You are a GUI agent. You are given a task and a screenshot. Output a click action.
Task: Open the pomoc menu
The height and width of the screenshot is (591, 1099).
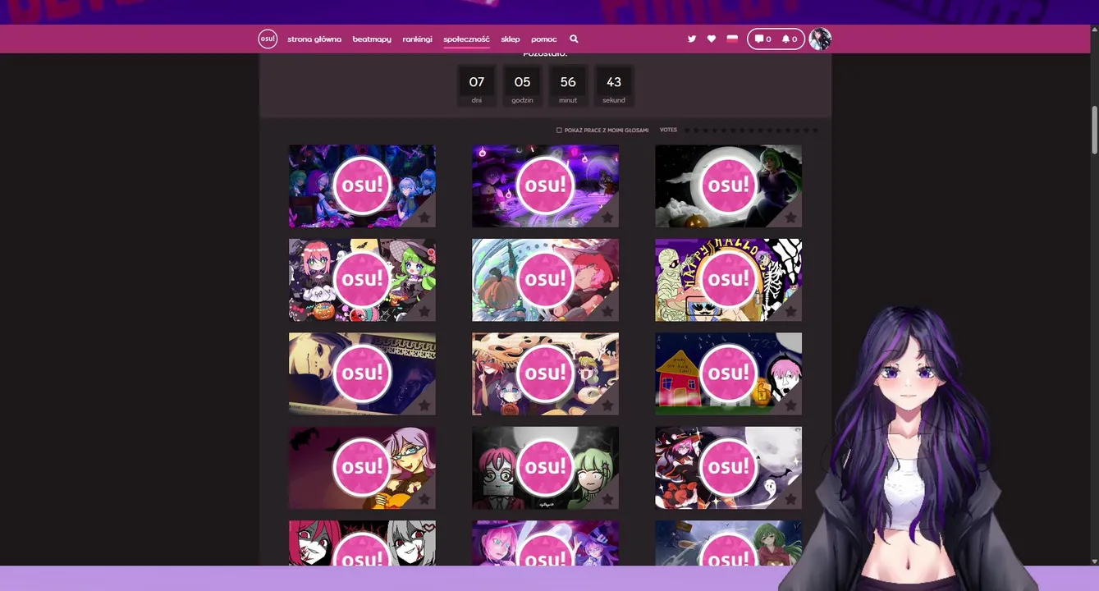pos(543,39)
